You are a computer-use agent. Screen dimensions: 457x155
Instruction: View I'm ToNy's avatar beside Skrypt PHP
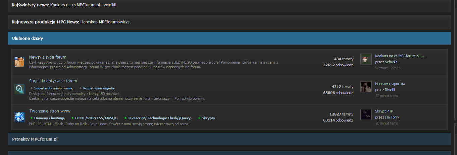point(366,114)
